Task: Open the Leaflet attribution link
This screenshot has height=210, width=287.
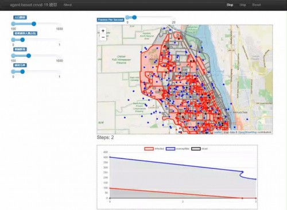Action: (218, 132)
